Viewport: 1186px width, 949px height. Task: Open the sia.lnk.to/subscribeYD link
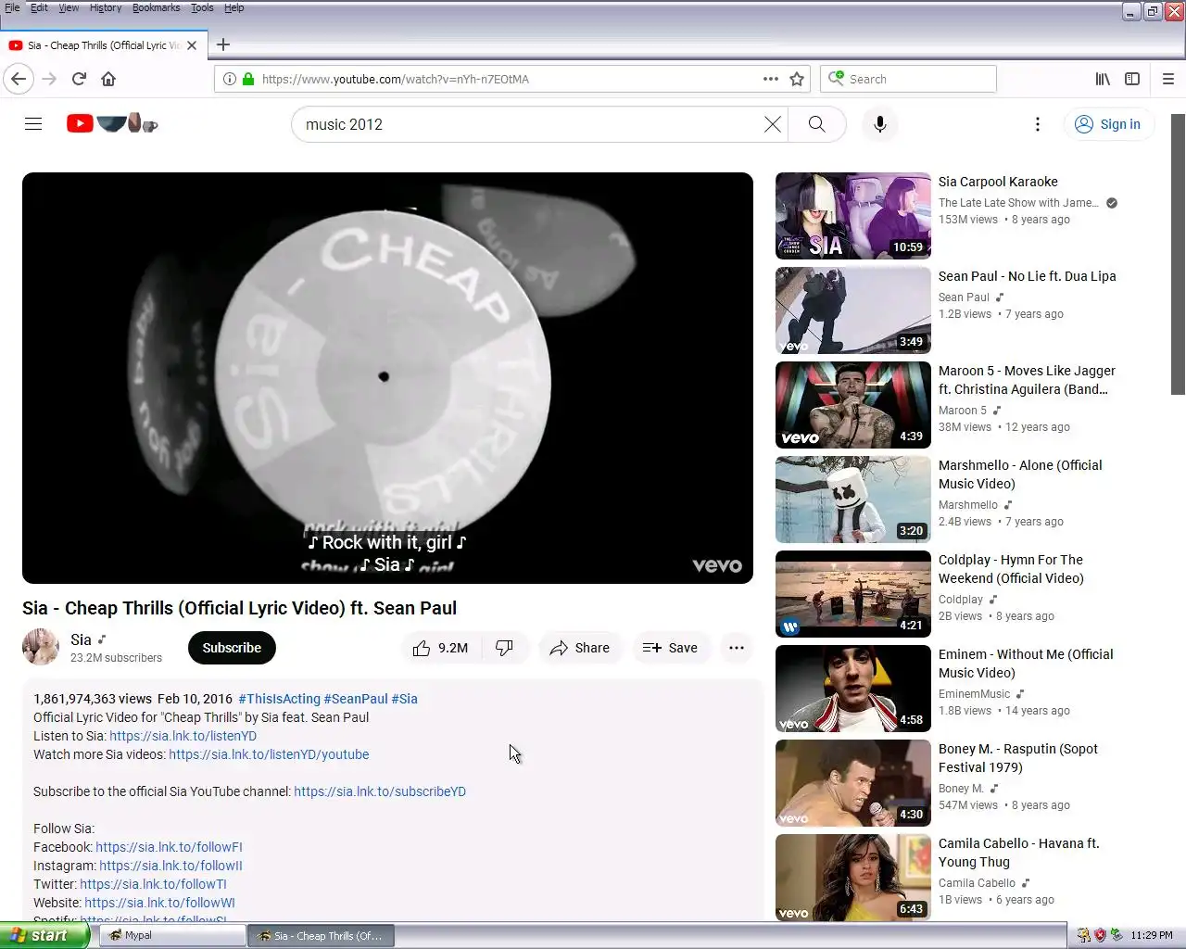click(x=380, y=791)
